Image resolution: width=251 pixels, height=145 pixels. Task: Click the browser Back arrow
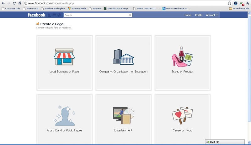3,3
